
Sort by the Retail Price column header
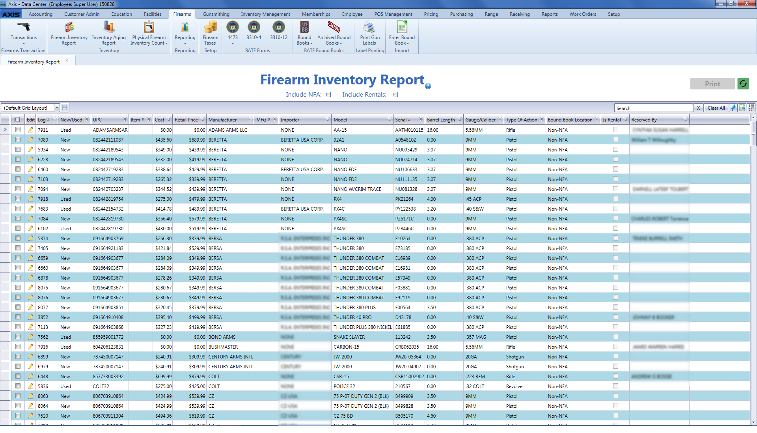[x=186, y=119]
